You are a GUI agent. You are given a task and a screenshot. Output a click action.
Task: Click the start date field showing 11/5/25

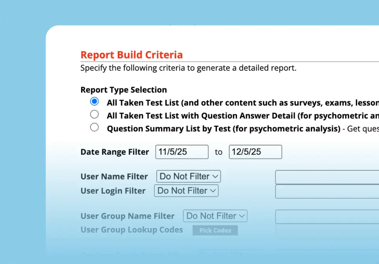click(181, 152)
